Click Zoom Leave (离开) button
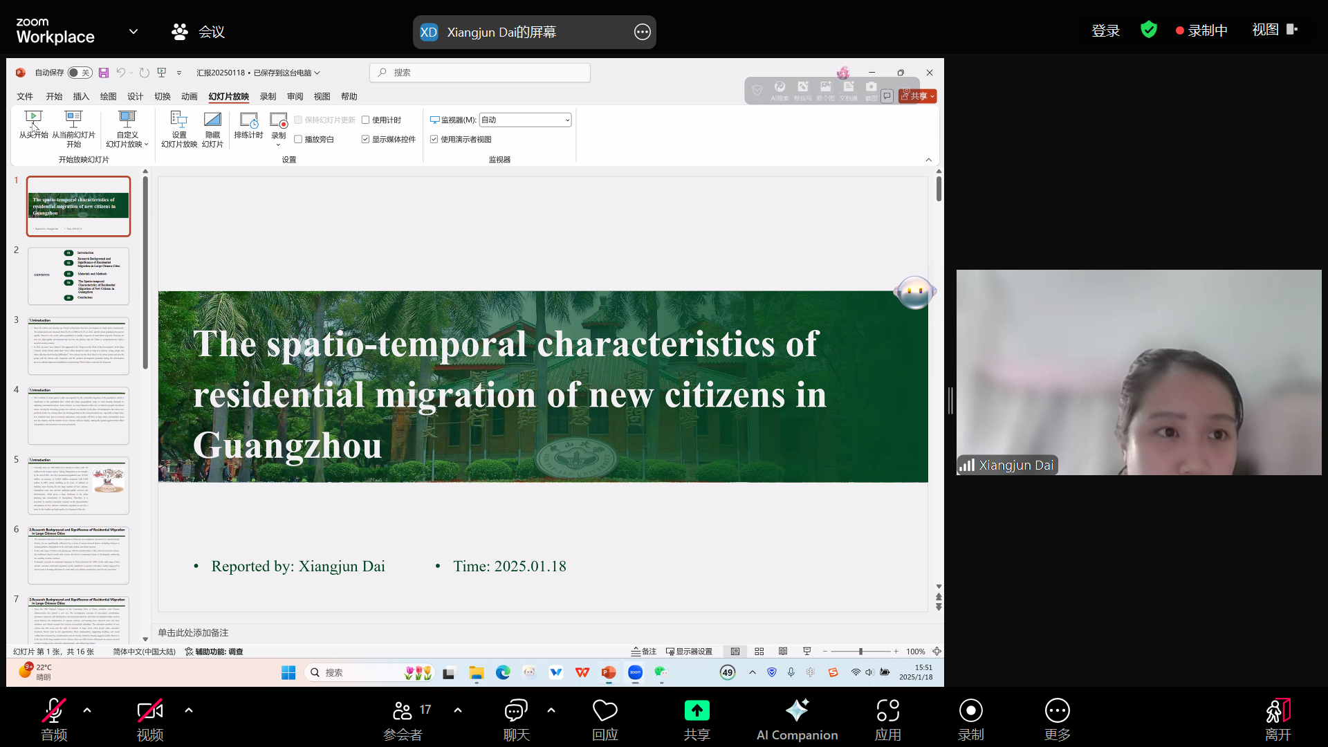Image resolution: width=1328 pixels, height=747 pixels. coord(1278,719)
